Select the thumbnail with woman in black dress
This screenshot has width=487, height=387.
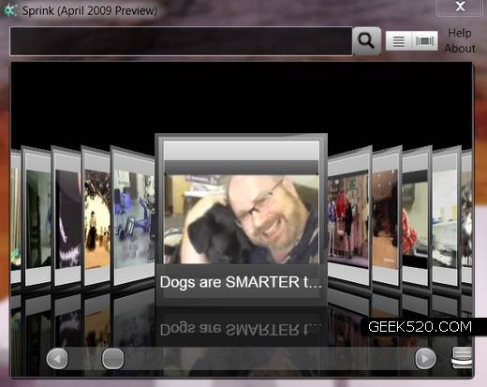pos(96,218)
